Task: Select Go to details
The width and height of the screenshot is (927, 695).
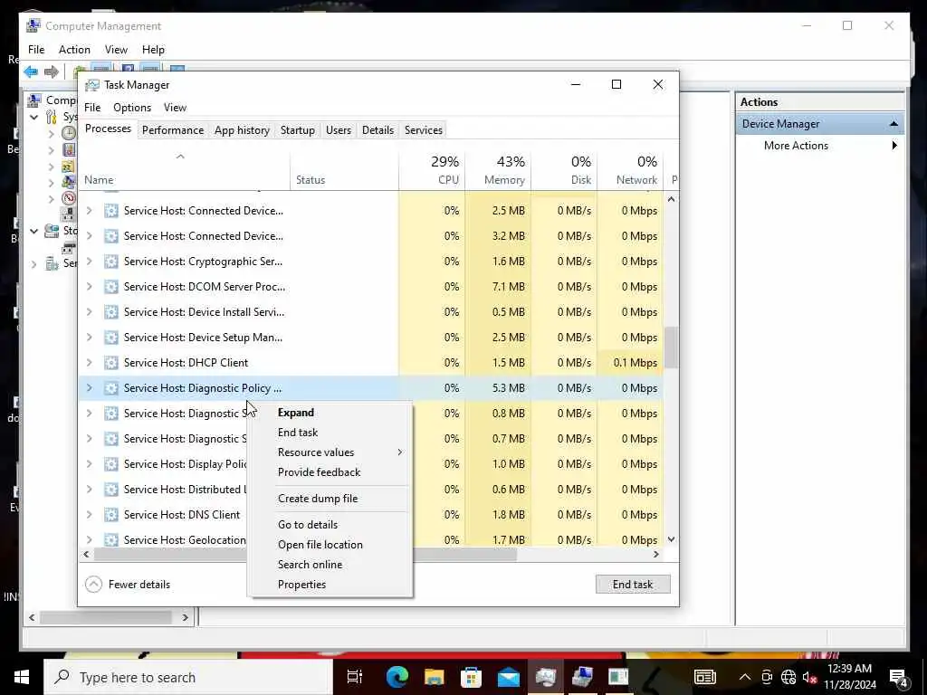Action: point(308,525)
